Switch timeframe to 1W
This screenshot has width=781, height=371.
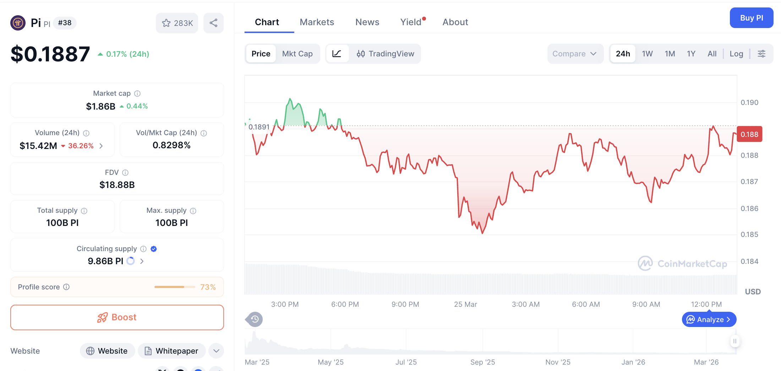(x=647, y=54)
